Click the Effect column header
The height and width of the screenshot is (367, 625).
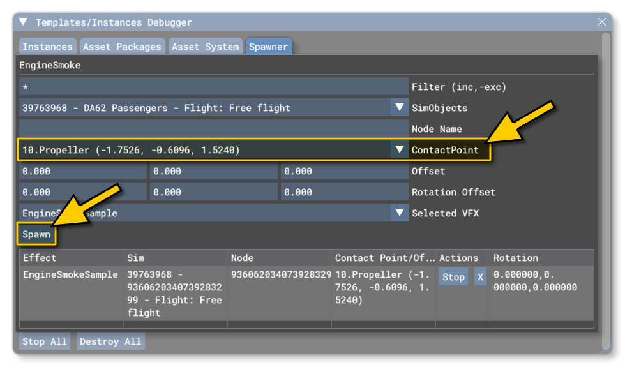point(40,258)
